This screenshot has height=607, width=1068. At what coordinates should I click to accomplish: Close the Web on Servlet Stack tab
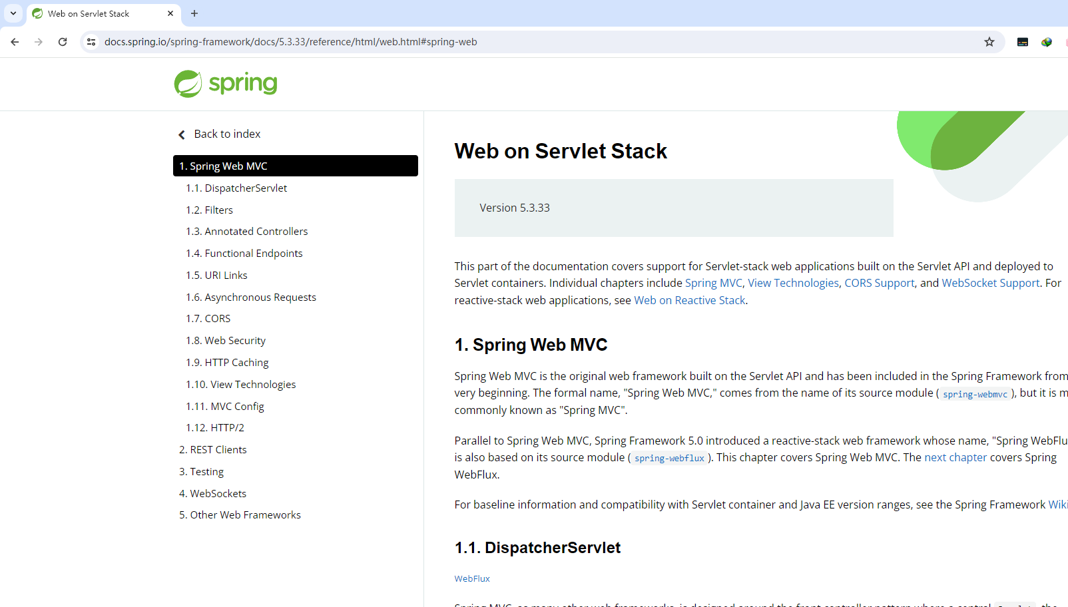pos(170,13)
